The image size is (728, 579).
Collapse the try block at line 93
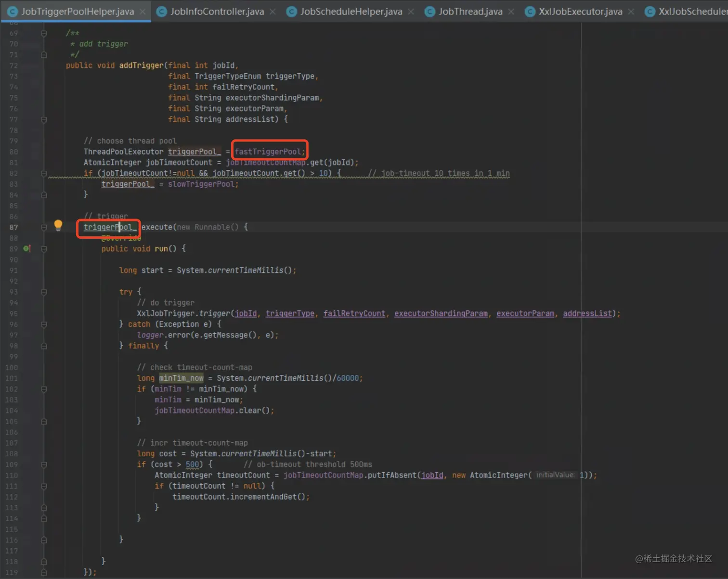point(44,292)
